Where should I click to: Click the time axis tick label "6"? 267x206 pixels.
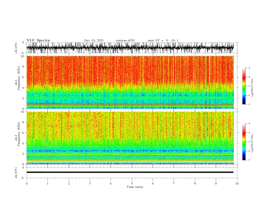[153, 183]
